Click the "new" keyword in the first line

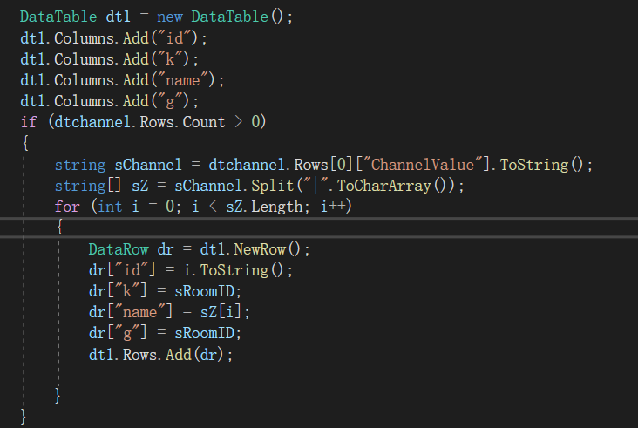[x=170, y=17]
